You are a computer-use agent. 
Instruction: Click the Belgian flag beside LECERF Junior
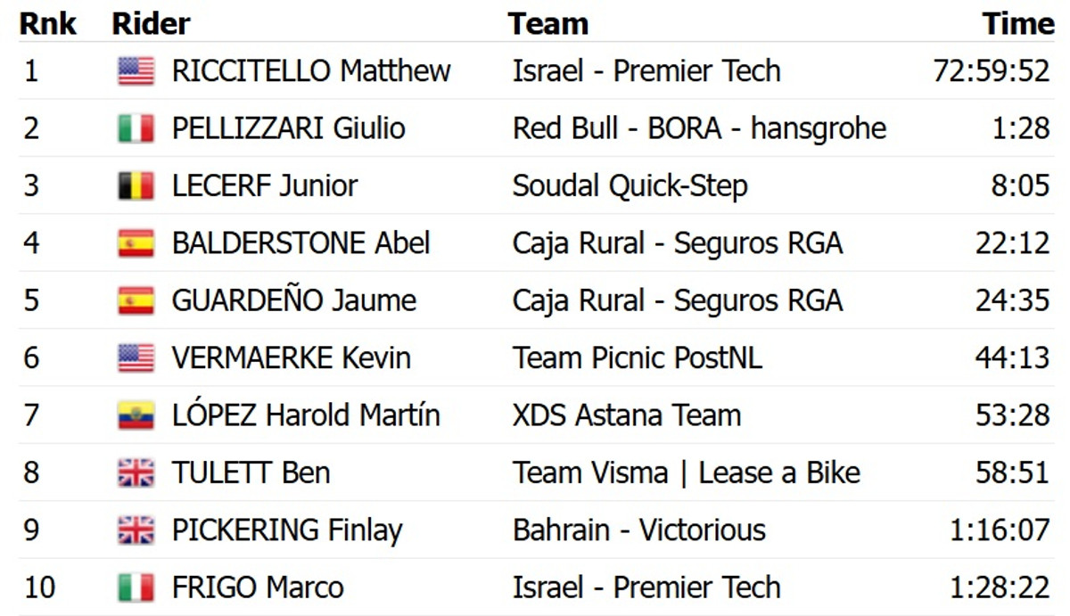coord(136,185)
